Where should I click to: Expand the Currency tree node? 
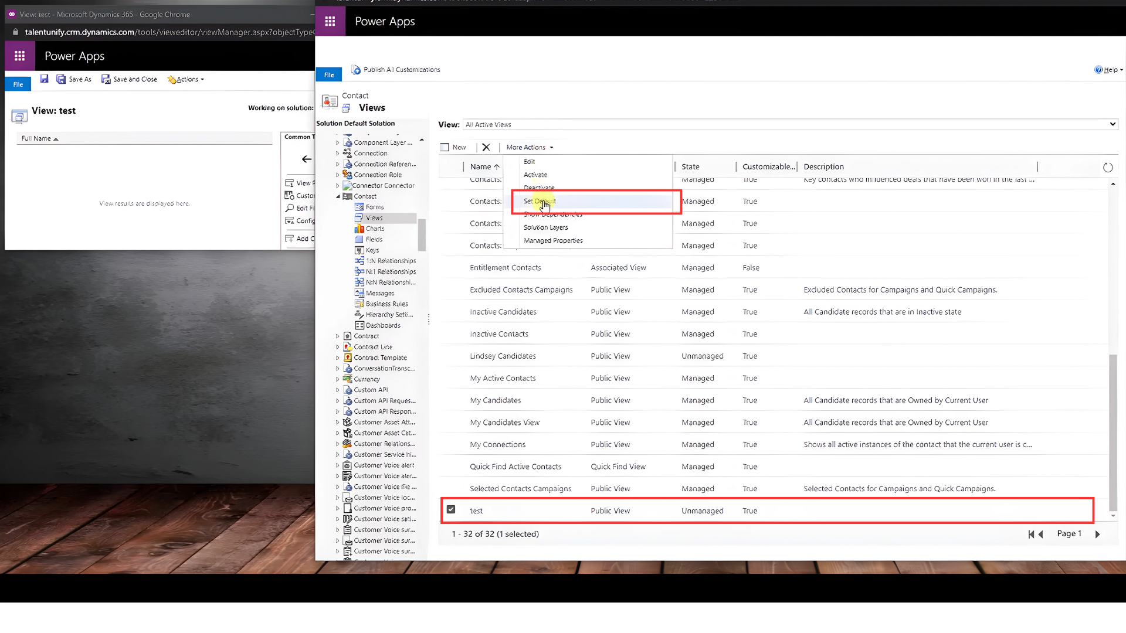[338, 379]
